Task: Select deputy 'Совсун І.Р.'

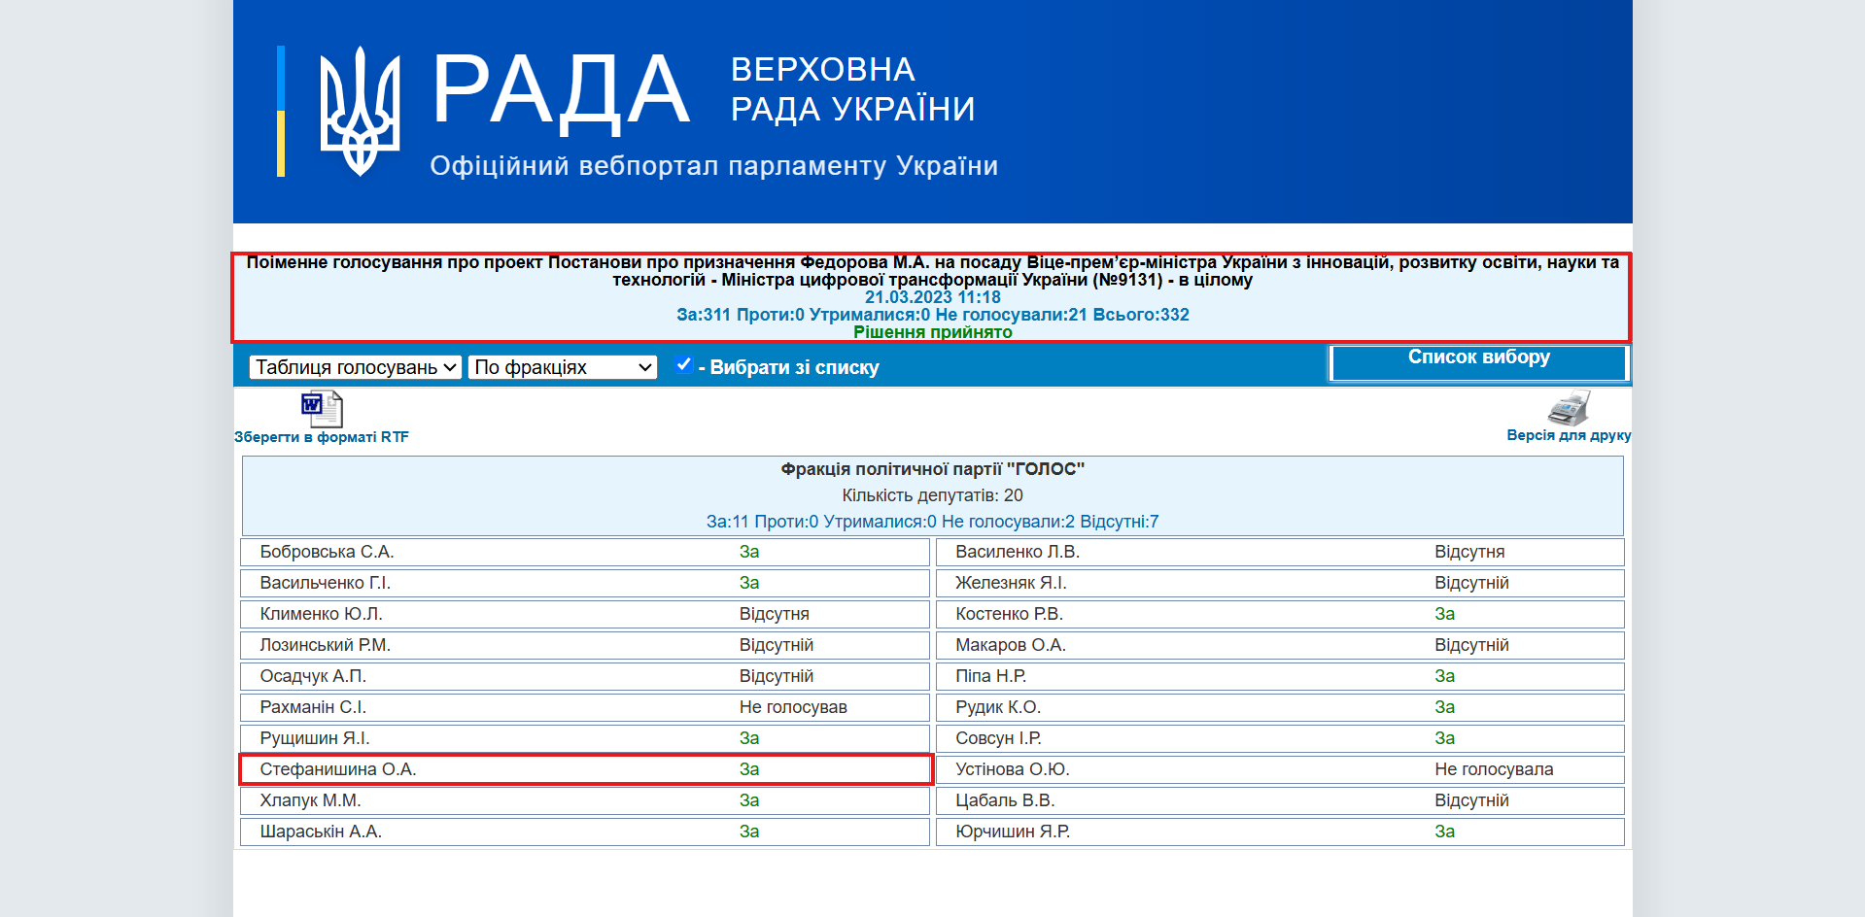Action: 998,738
